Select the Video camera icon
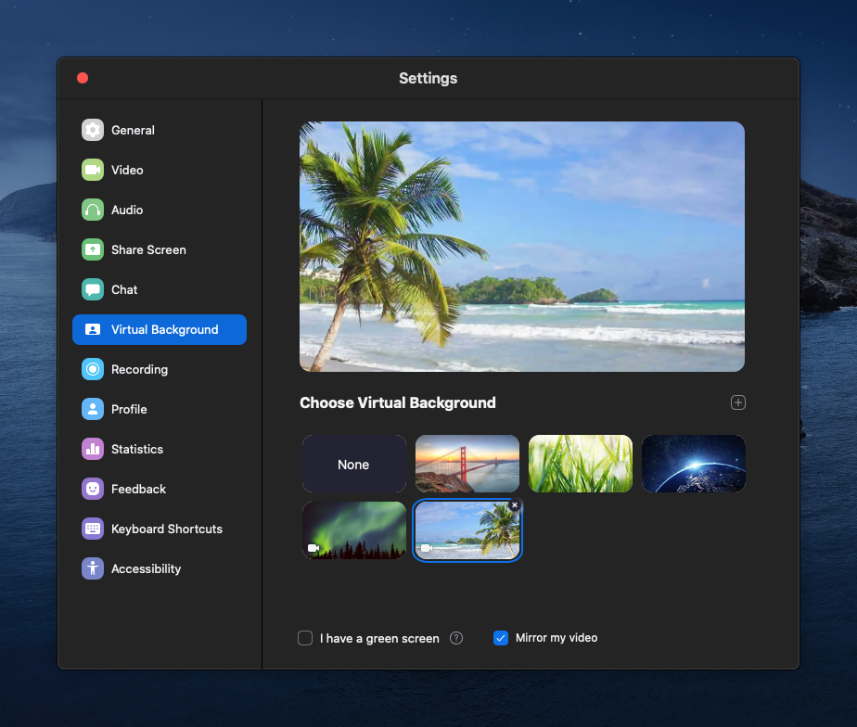 point(93,170)
